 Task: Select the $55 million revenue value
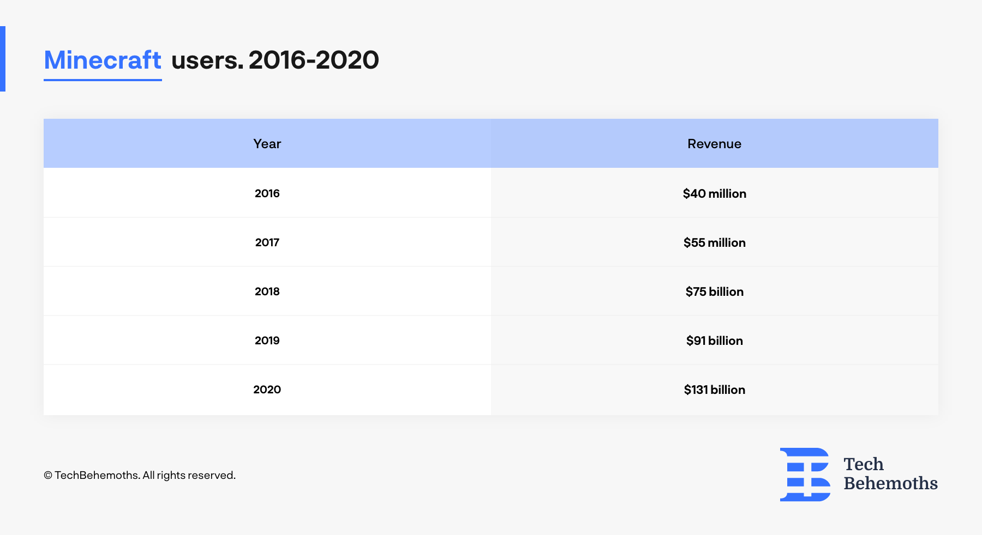click(x=715, y=242)
